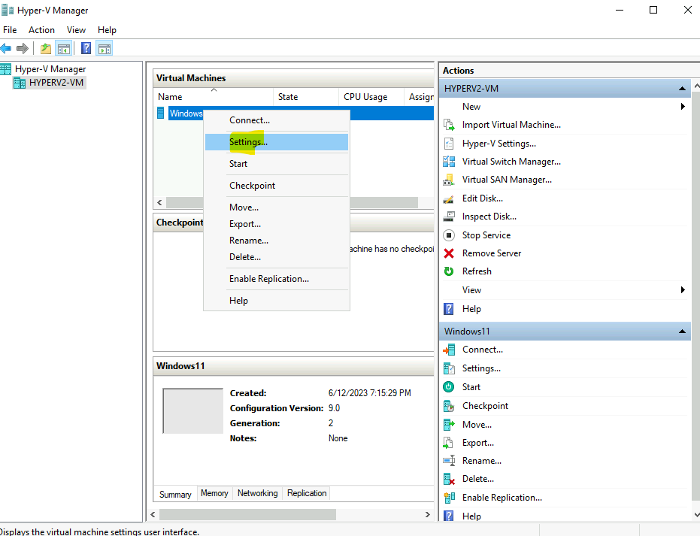Image resolution: width=700 pixels, height=536 pixels.
Task: Expand the New submenu arrow
Action: (683, 106)
